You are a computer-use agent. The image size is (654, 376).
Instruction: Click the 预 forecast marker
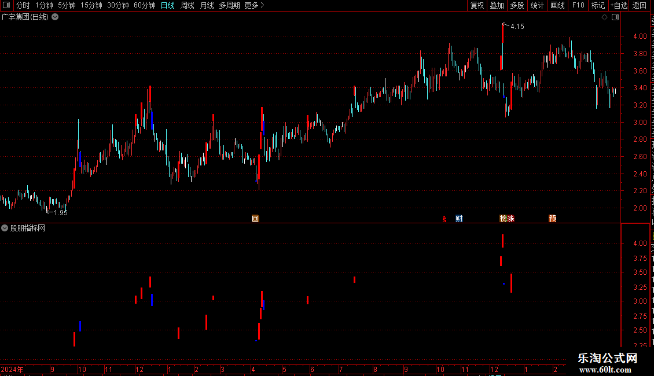pos(553,219)
